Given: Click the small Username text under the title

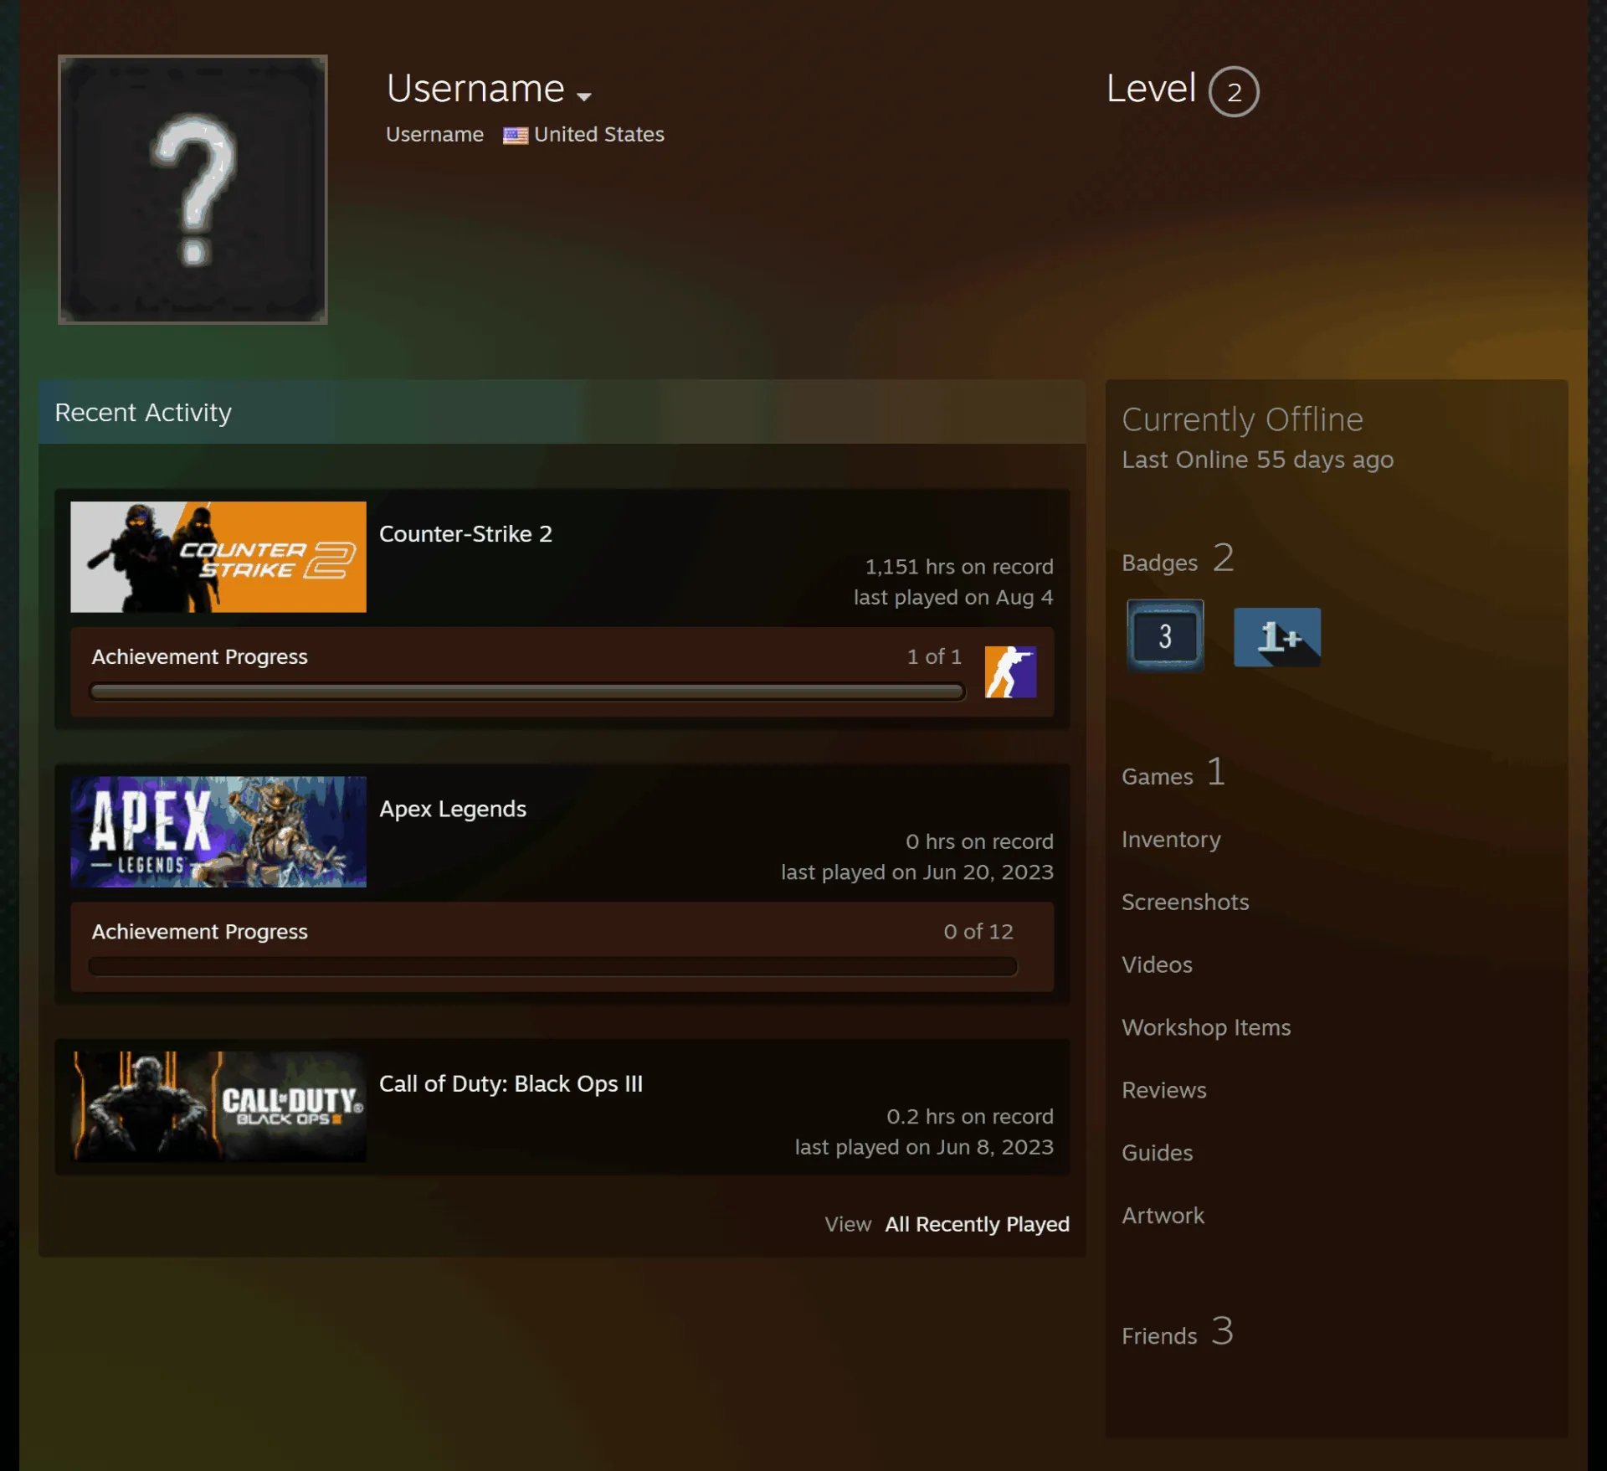Looking at the screenshot, I should [x=434, y=134].
